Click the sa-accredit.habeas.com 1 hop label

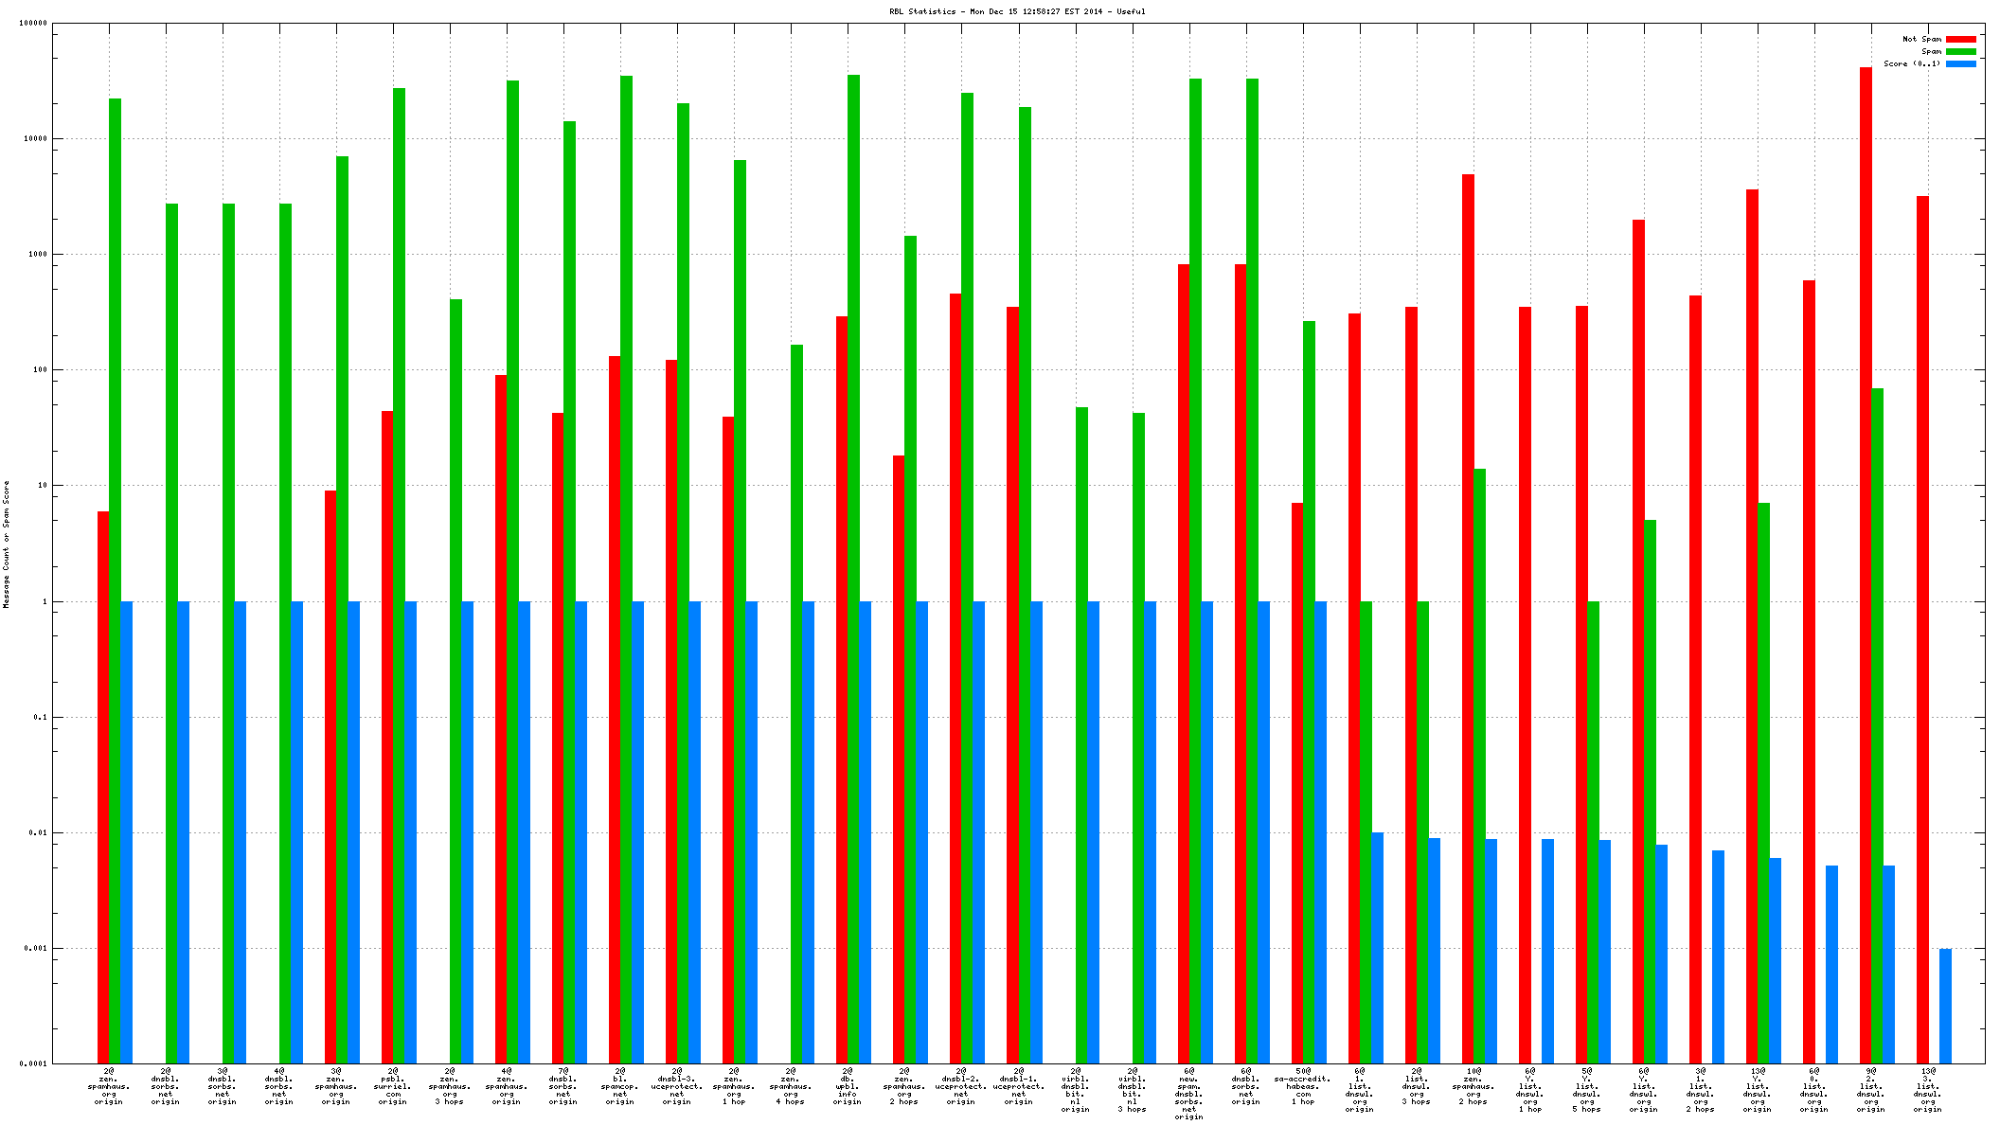click(1303, 1086)
